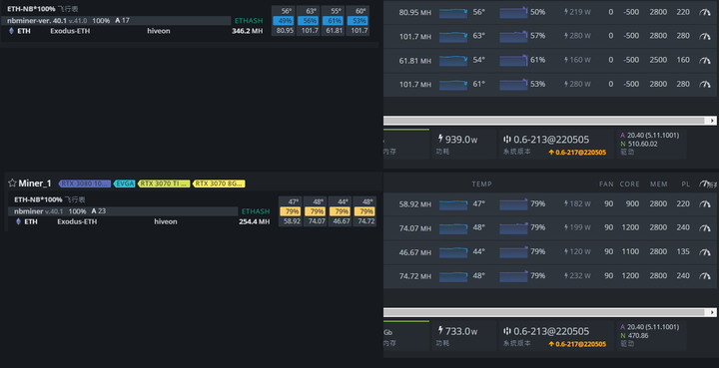719x368 pixels.
Task: Click the 900 core clock value
Action: (632, 203)
